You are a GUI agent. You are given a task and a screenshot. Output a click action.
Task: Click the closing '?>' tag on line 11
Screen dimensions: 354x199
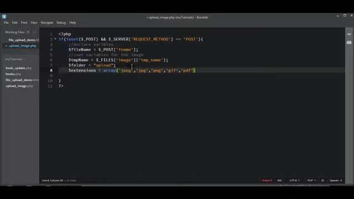click(61, 86)
